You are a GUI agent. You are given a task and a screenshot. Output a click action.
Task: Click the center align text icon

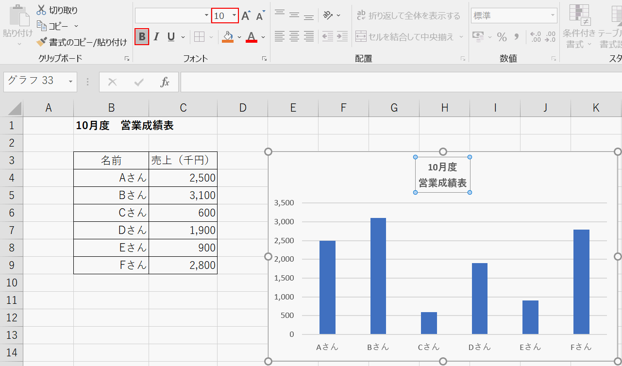(294, 36)
